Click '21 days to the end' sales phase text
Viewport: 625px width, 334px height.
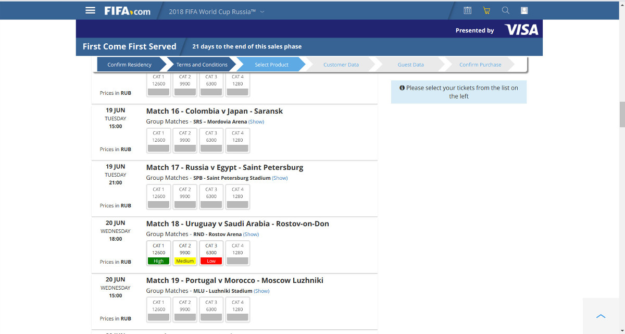(x=247, y=46)
